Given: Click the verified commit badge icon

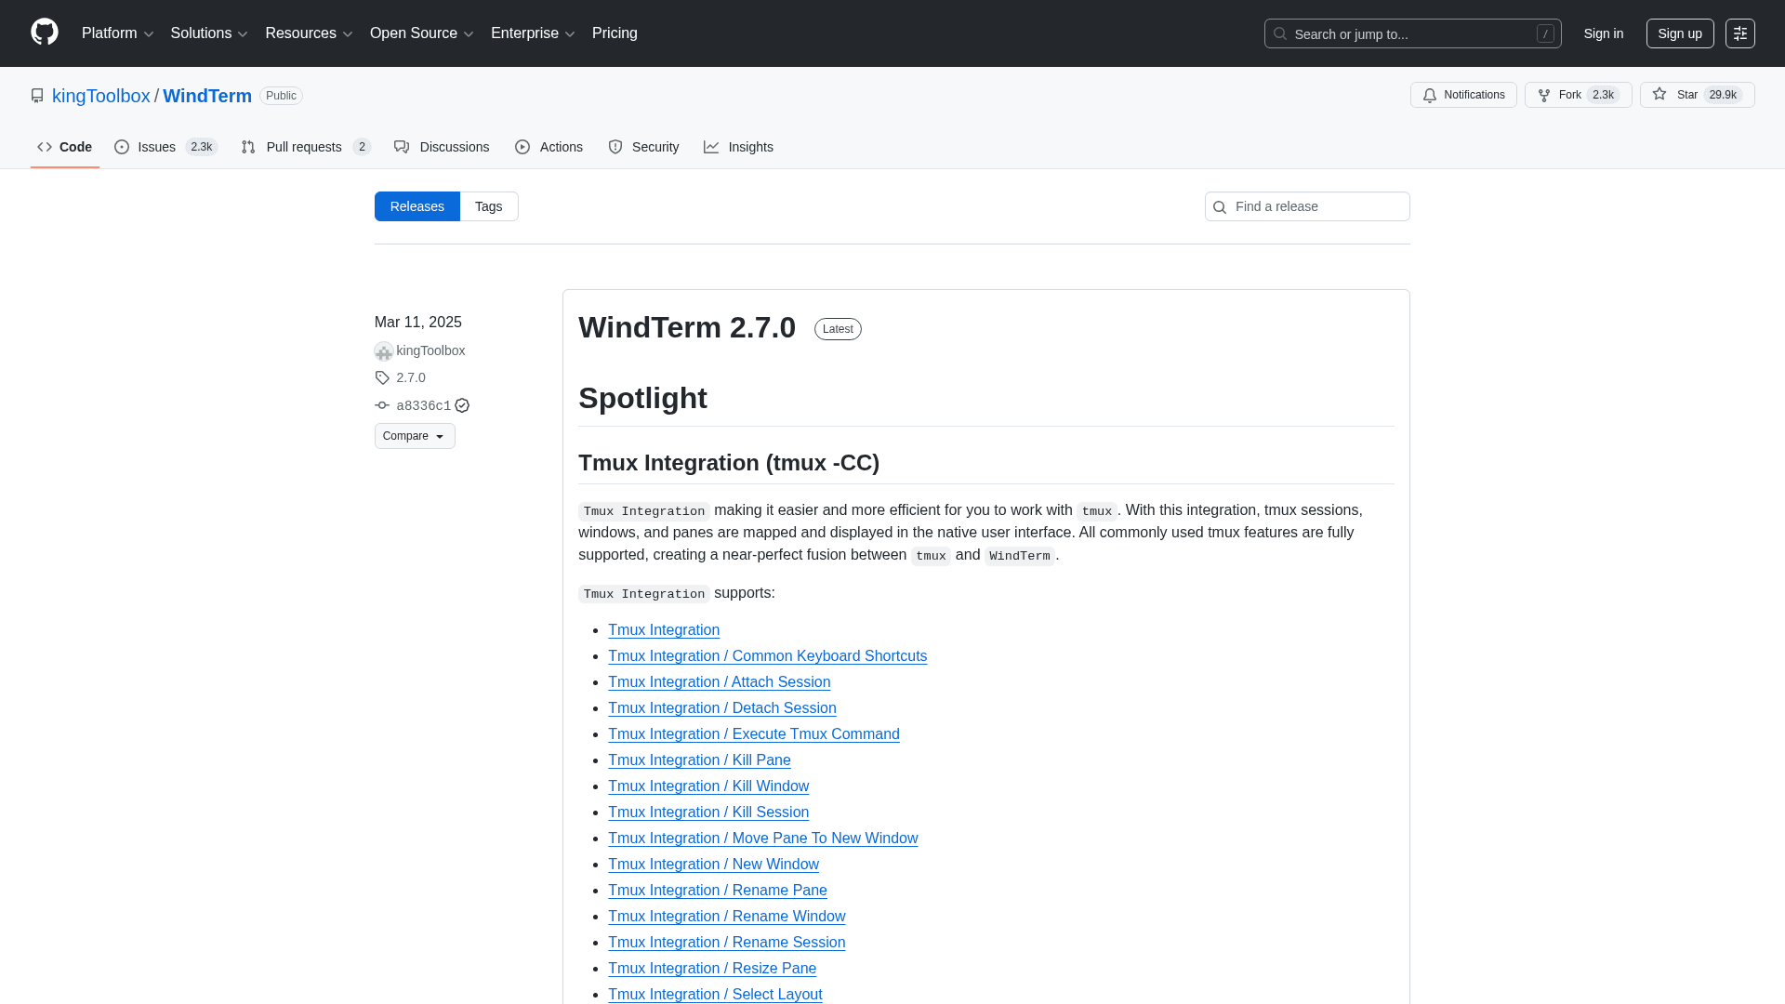Looking at the screenshot, I should 462,405.
